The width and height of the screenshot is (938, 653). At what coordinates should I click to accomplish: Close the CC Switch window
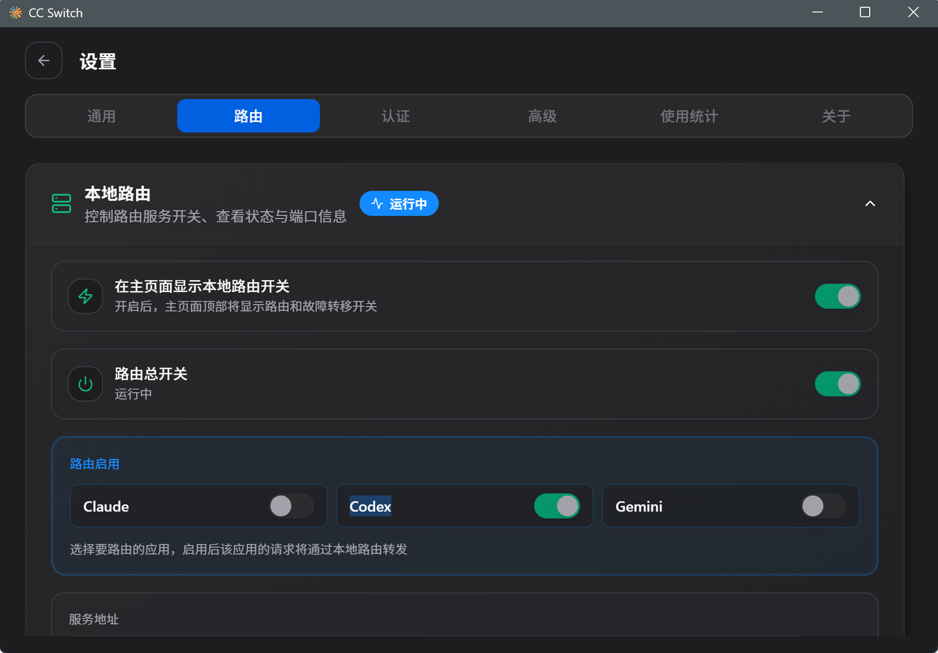pyautogui.click(x=913, y=12)
